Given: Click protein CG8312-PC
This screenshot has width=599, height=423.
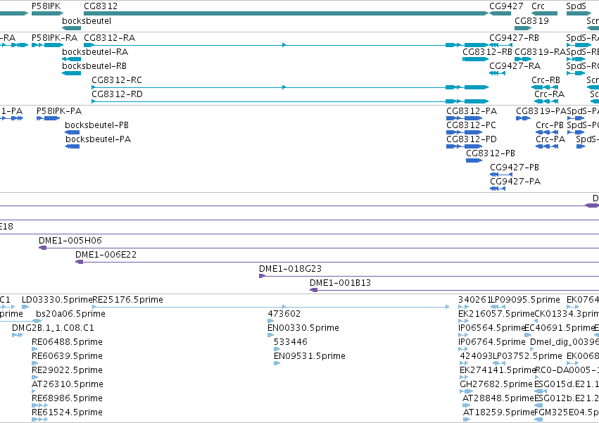Looking at the screenshot, I should pos(464,132).
